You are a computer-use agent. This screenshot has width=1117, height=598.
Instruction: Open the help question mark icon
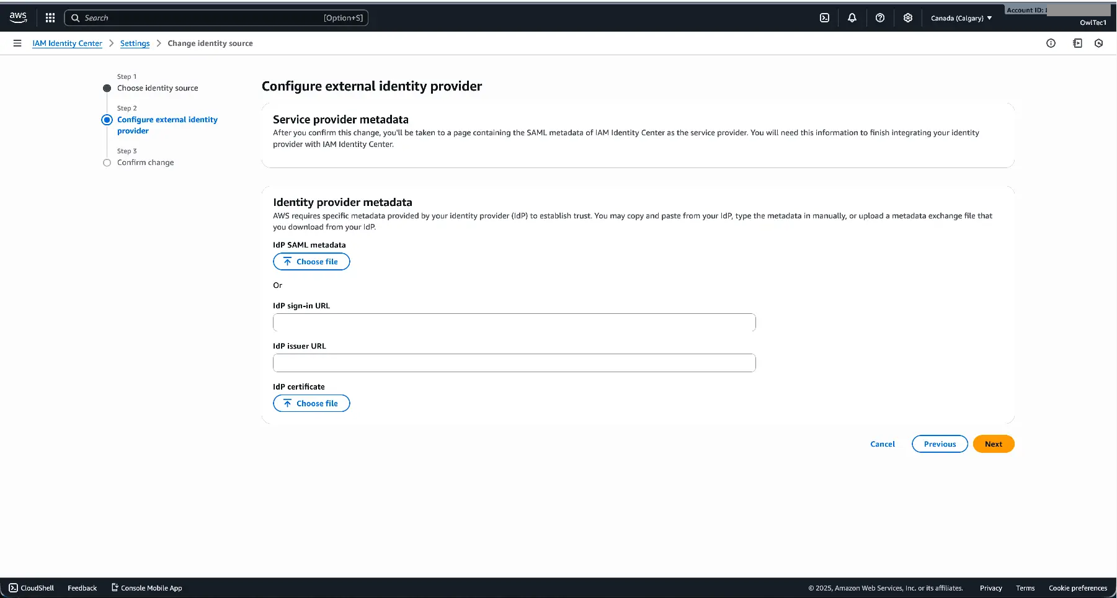(x=880, y=18)
